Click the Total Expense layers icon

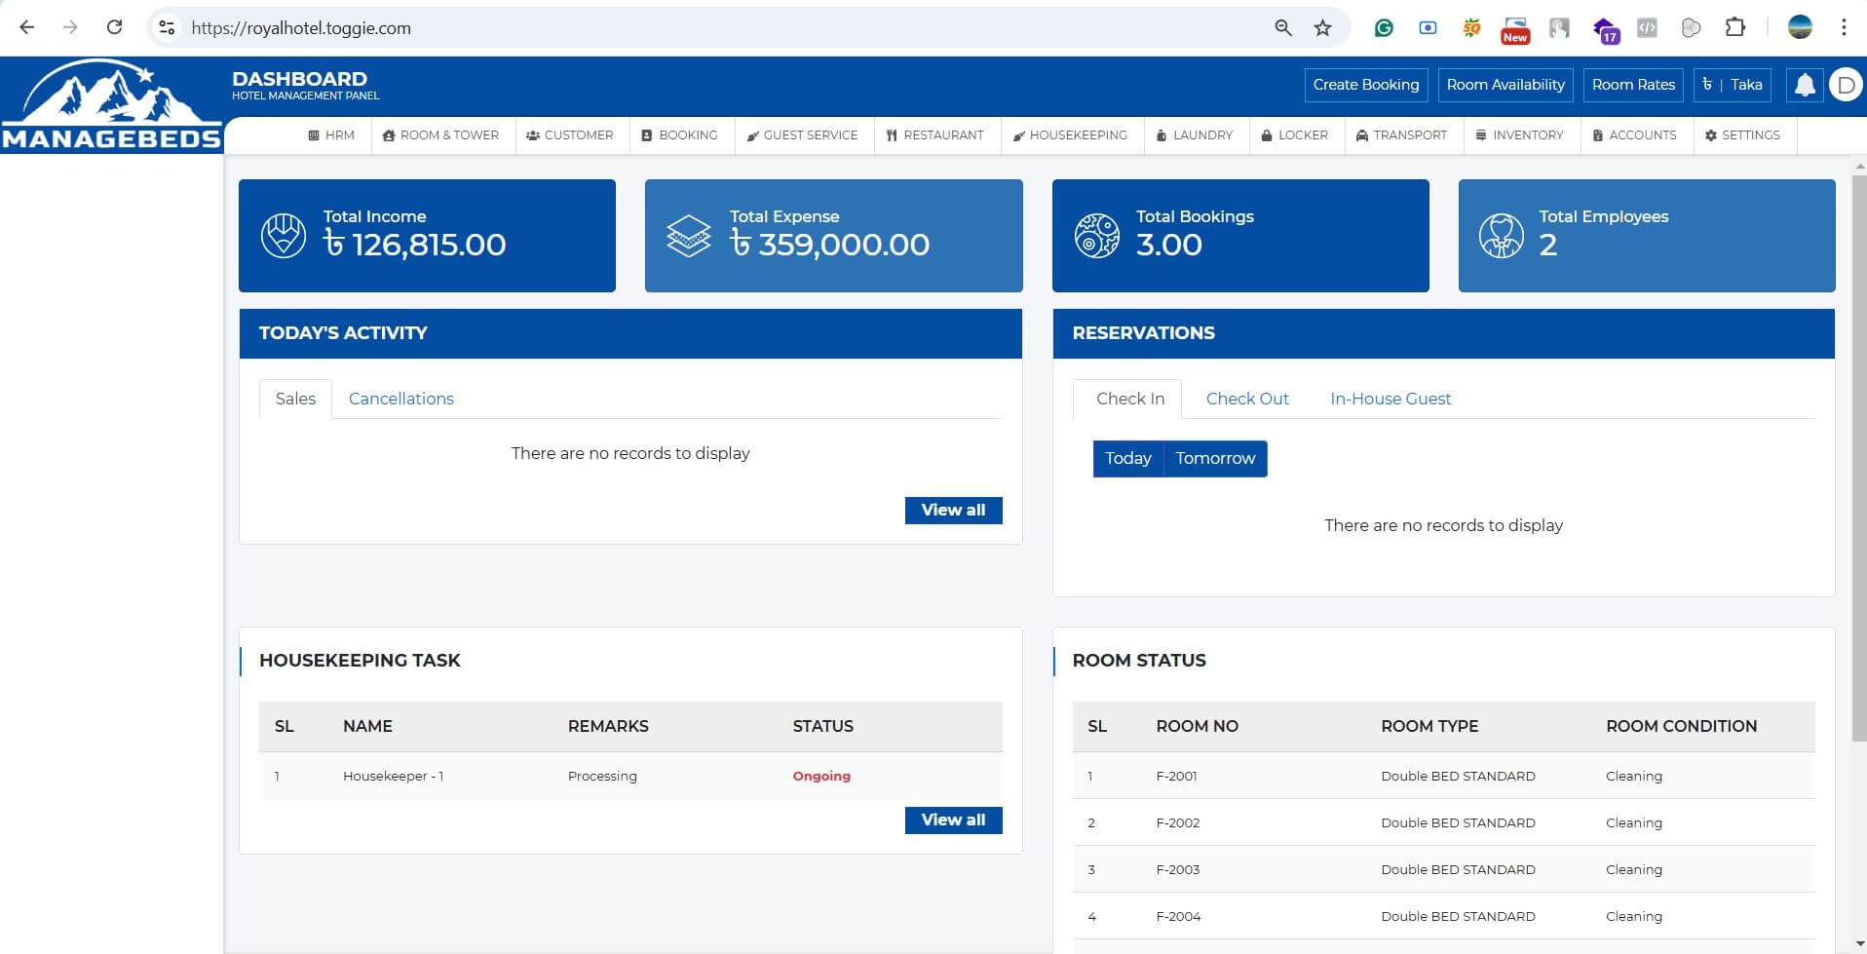click(689, 236)
